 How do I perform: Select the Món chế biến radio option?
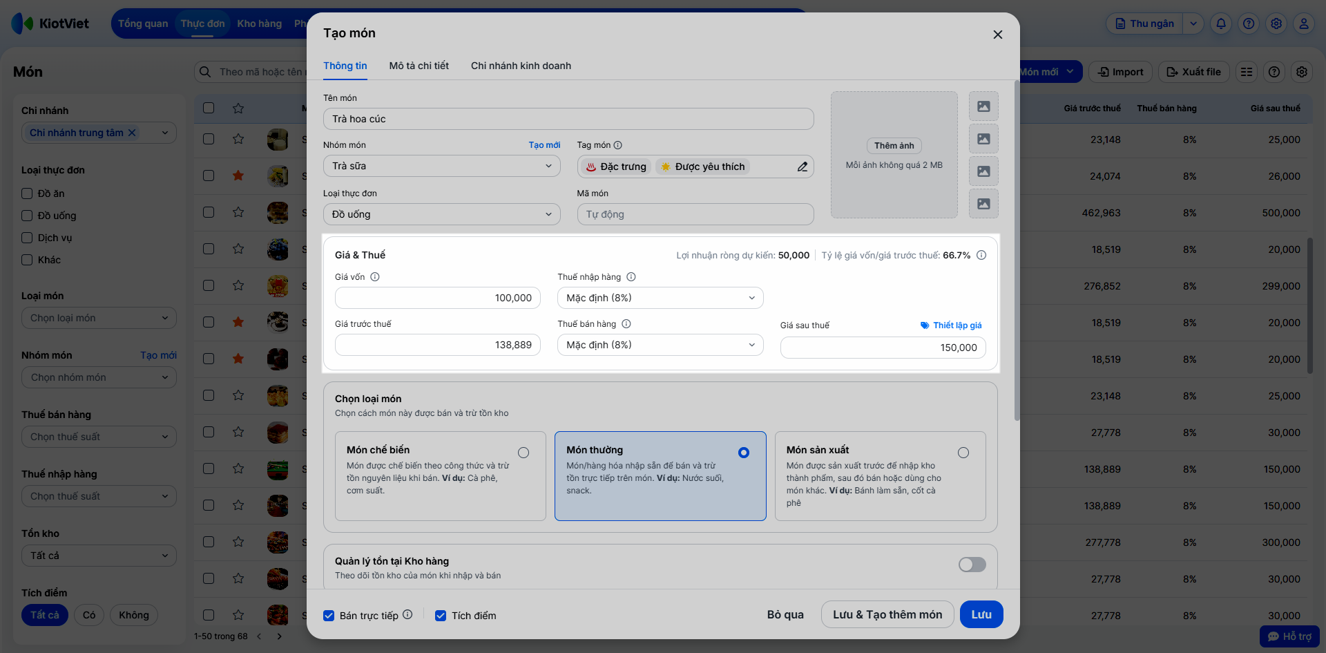pyautogui.click(x=523, y=453)
